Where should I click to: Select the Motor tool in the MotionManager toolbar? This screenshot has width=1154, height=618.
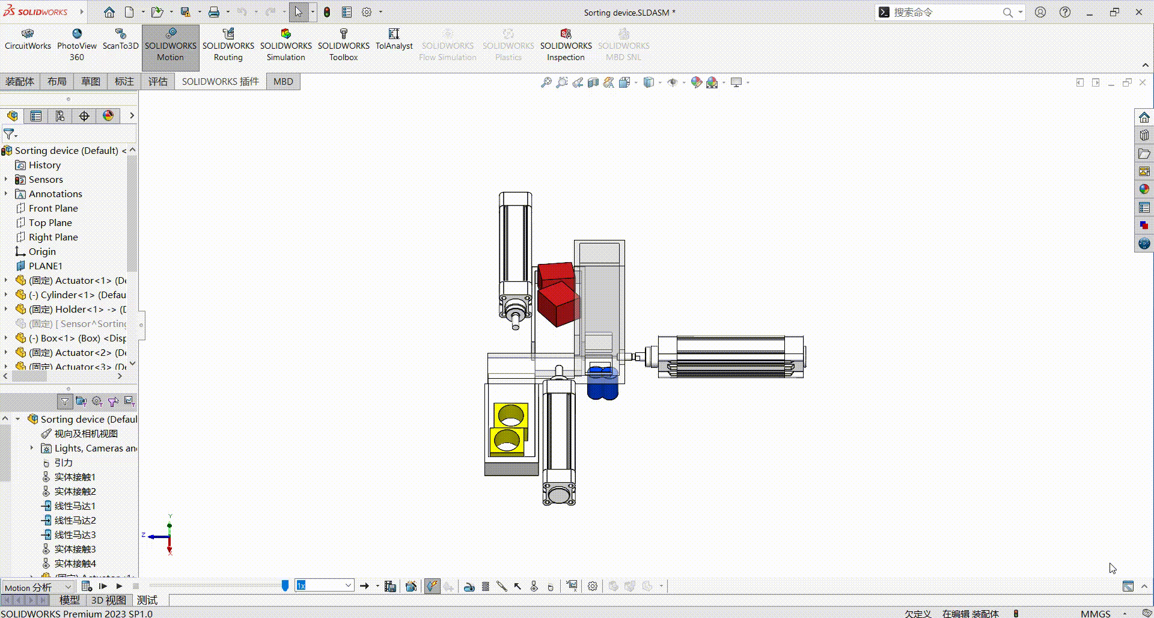[470, 586]
